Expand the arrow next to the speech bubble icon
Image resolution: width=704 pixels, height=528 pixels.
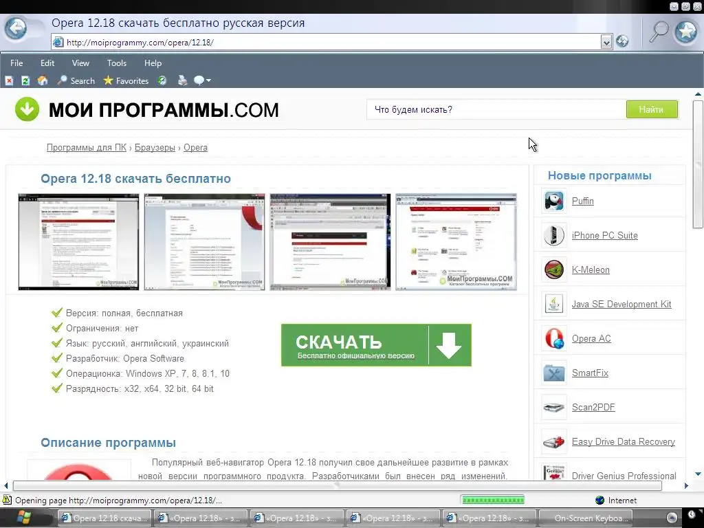pos(208,81)
